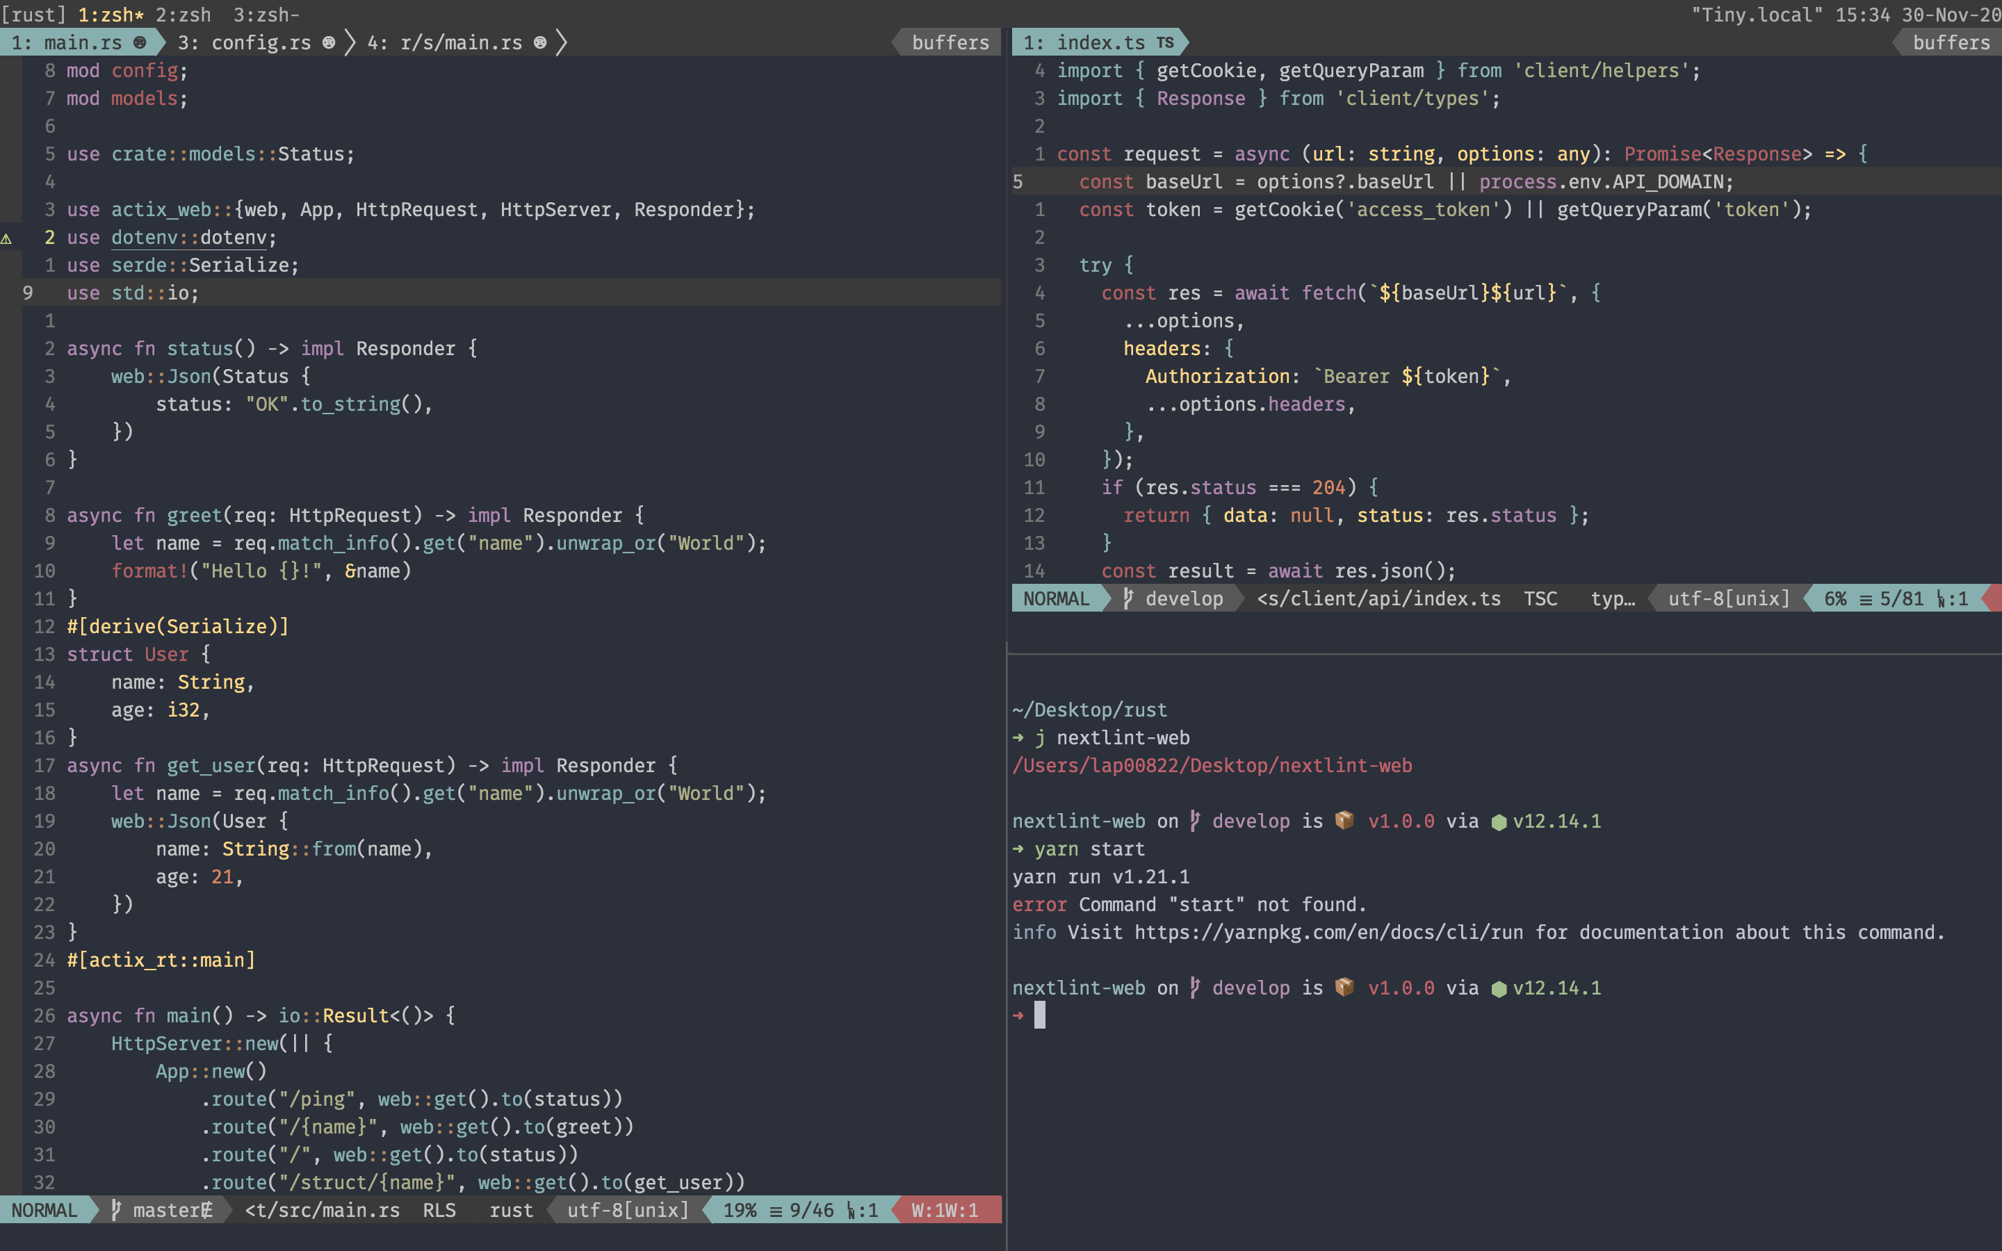
Task: Click the green Node hexagon icon above 'yarn start'
Action: coord(1498,821)
